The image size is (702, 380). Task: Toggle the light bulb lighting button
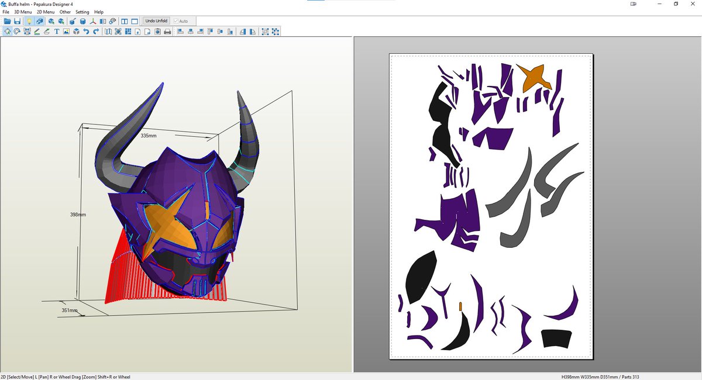(x=29, y=21)
